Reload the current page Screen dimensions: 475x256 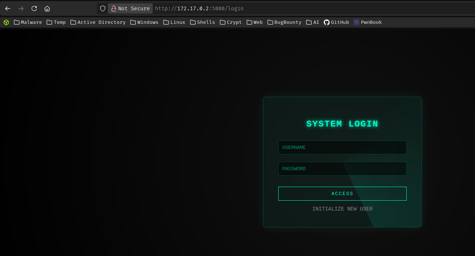[34, 8]
